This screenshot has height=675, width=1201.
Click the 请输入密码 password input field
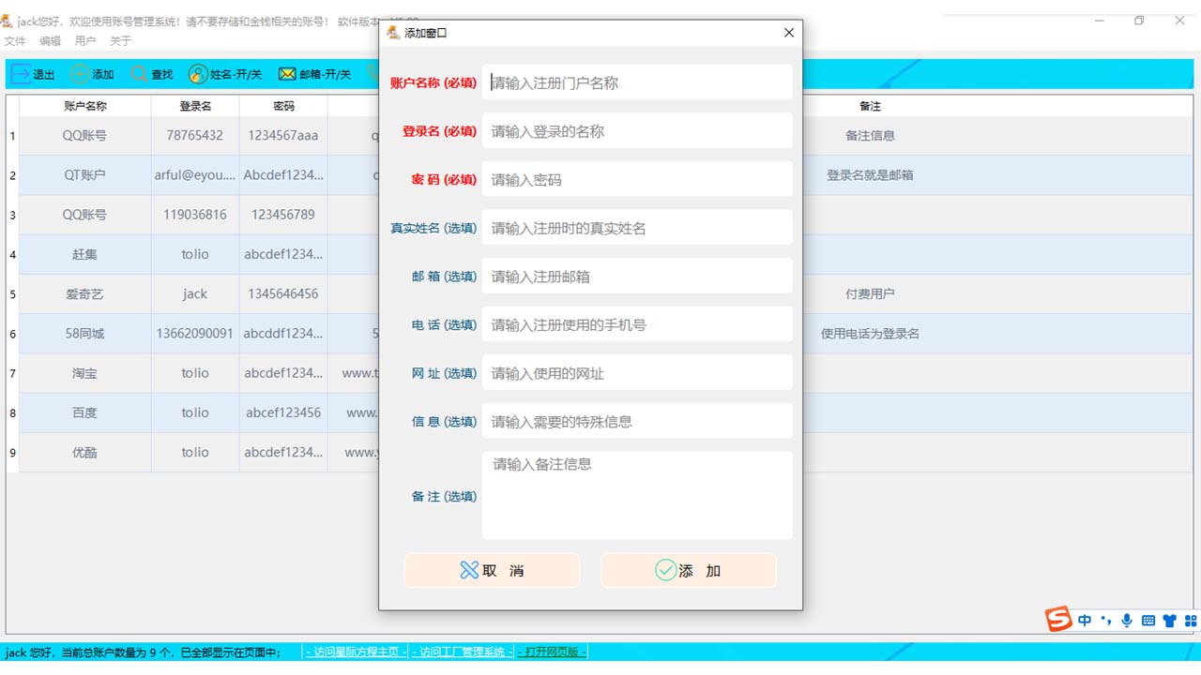[x=637, y=178]
